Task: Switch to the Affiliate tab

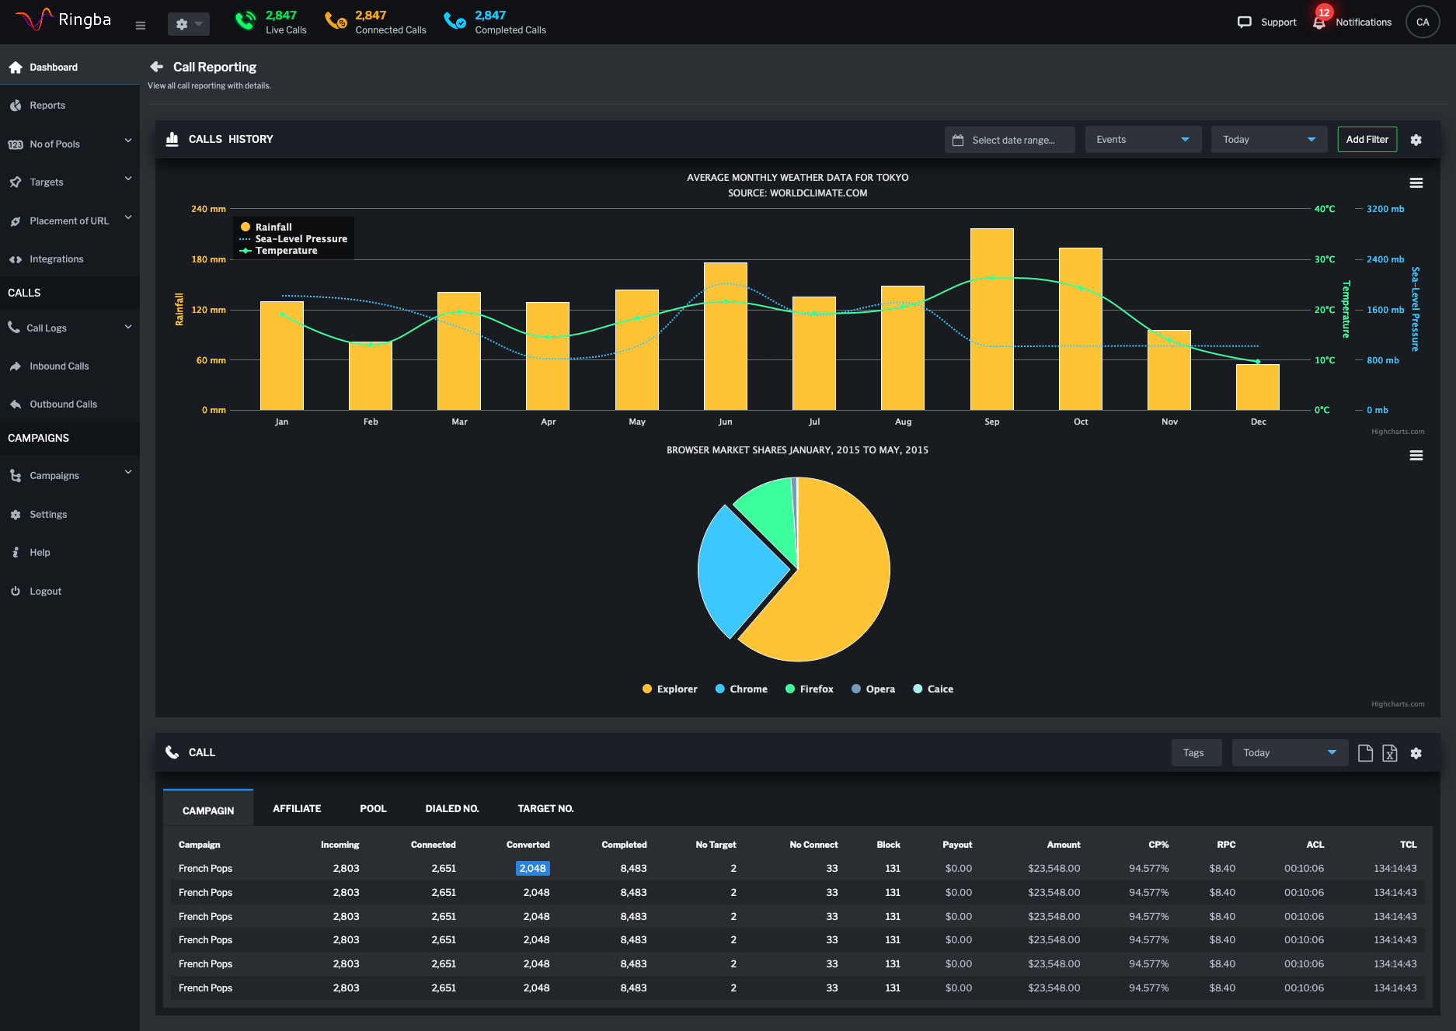Action: click(x=297, y=809)
